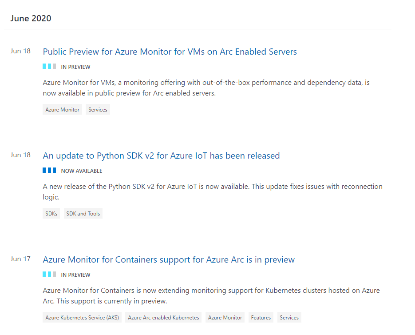Click IN PREVIEW label under Containers article

[x=75, y=275]
